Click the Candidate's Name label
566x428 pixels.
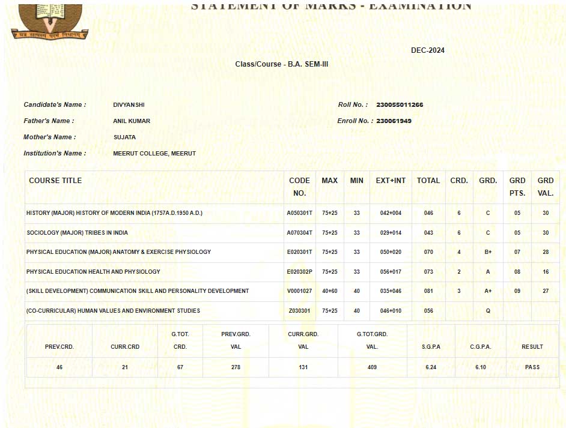click(x=55, y=104)
